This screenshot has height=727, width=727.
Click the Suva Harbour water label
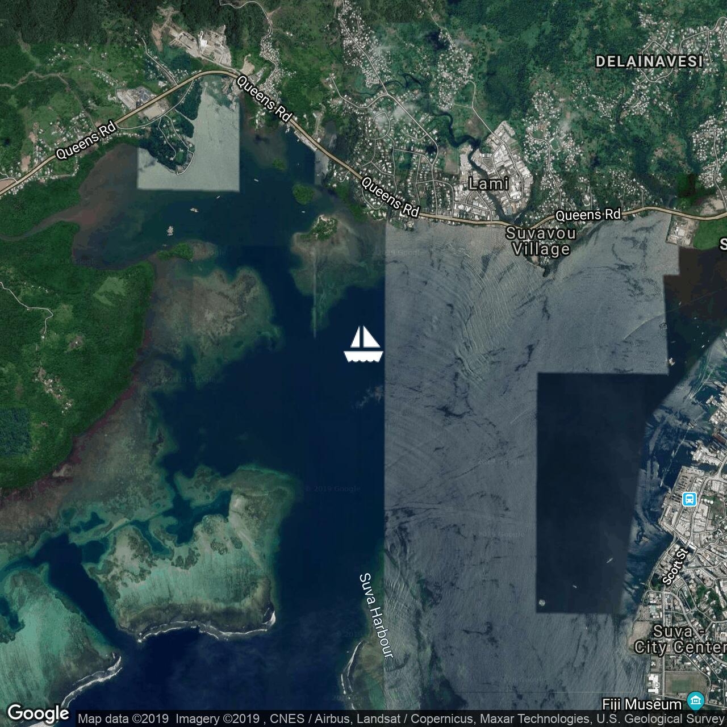[376, 616]
